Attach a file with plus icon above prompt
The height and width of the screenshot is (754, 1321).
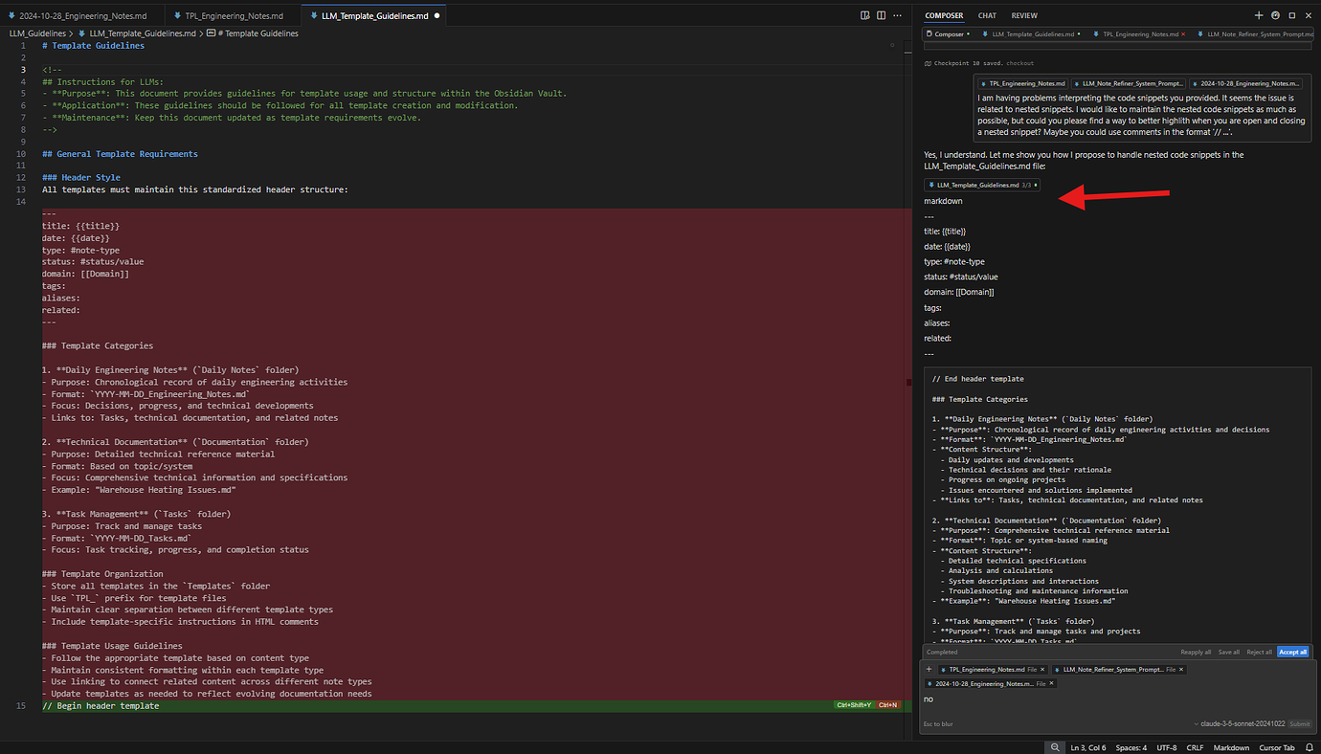coord(927,669)
